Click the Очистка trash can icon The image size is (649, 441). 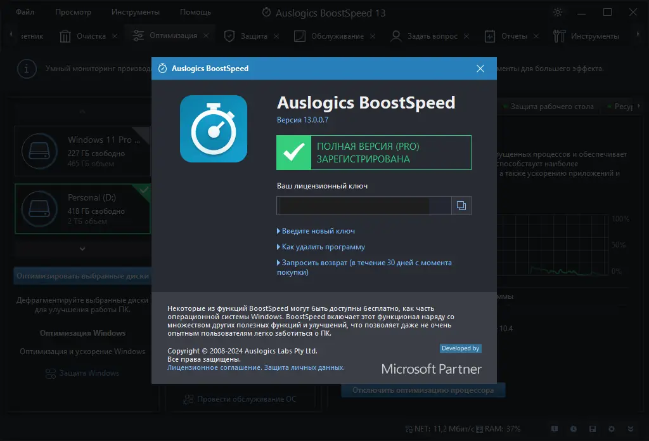65,36
